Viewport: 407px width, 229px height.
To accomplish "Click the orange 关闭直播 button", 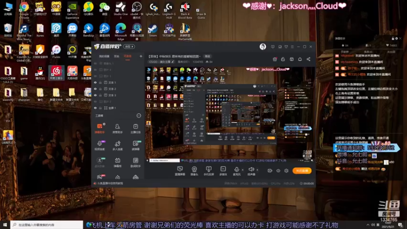I will (302, 170).
